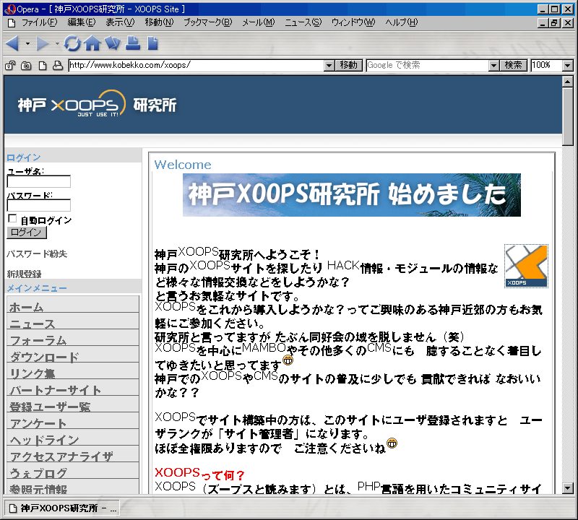Viewport: 578px width, 520px height.
Task: Switch document mode with the small page icon
Action: pos(43,66)
